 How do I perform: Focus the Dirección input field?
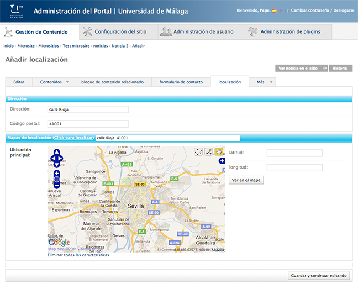coord(88,109)
